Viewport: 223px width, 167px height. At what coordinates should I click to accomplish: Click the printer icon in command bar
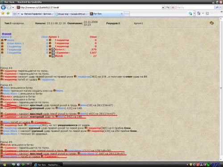199,13
